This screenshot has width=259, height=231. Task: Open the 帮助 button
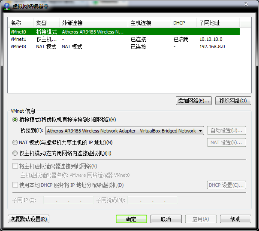pos(235,219)
